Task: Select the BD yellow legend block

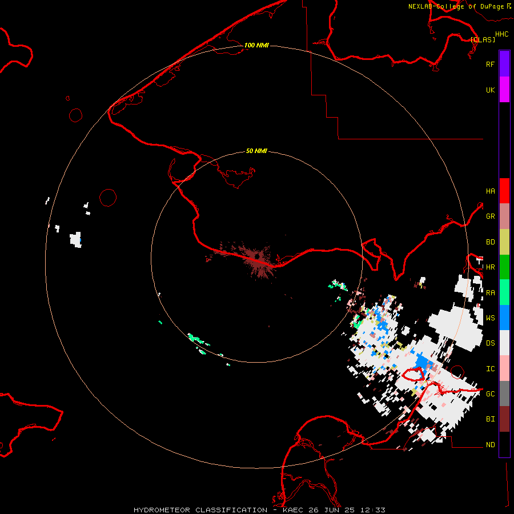Action: 504,242
